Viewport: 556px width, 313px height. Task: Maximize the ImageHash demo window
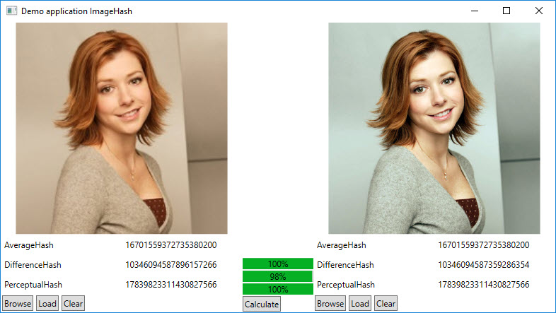[x=506, y=11]
